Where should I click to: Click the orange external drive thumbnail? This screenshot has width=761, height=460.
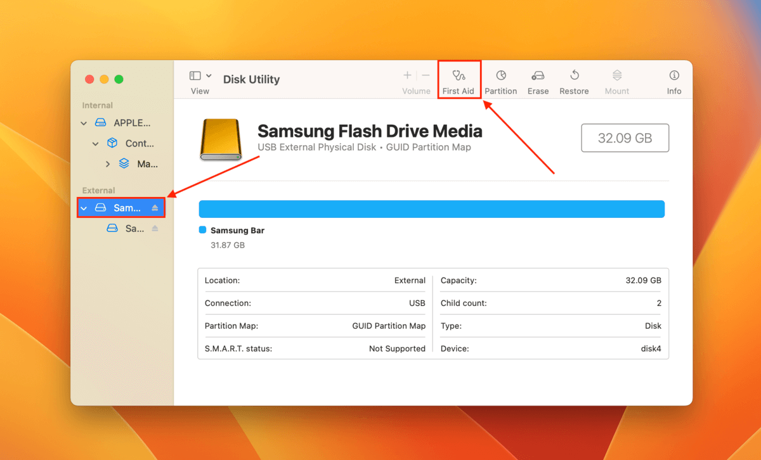(221, 139)
